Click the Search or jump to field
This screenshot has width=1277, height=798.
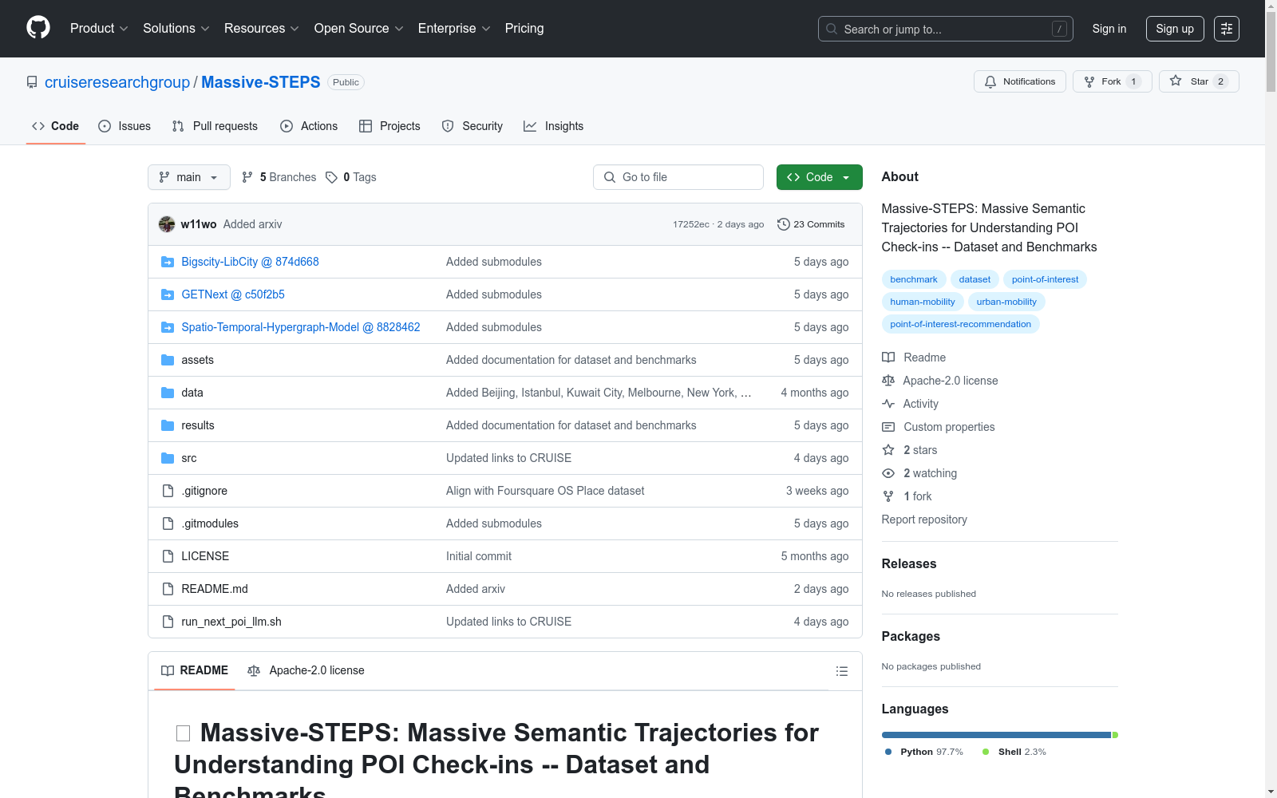coord(946,29)
